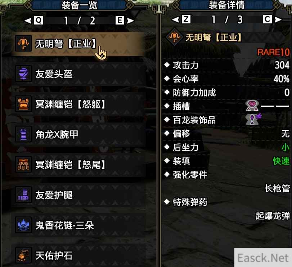This screenshot has width=292, height=267.
Task: Click the leg armor icon for 友爱护腿
Action: (x=23, y=195)
